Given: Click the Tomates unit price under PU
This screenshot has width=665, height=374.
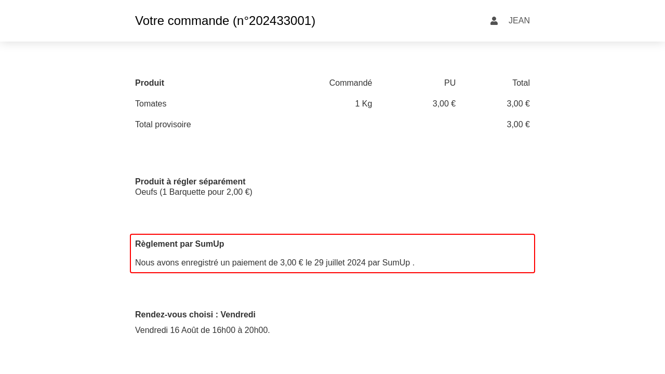Looking at the screenshot, I should coord(444,104).
